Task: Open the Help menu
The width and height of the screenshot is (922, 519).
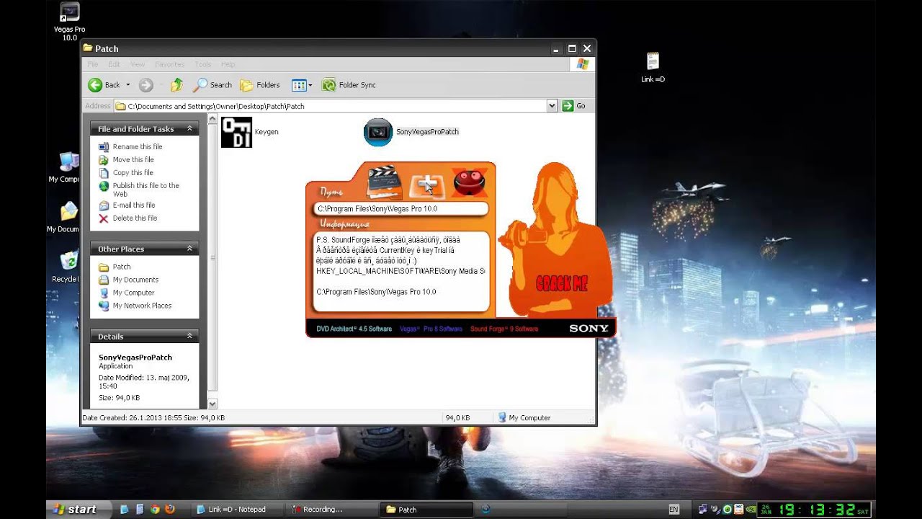Action: click(x=228, y=64)
